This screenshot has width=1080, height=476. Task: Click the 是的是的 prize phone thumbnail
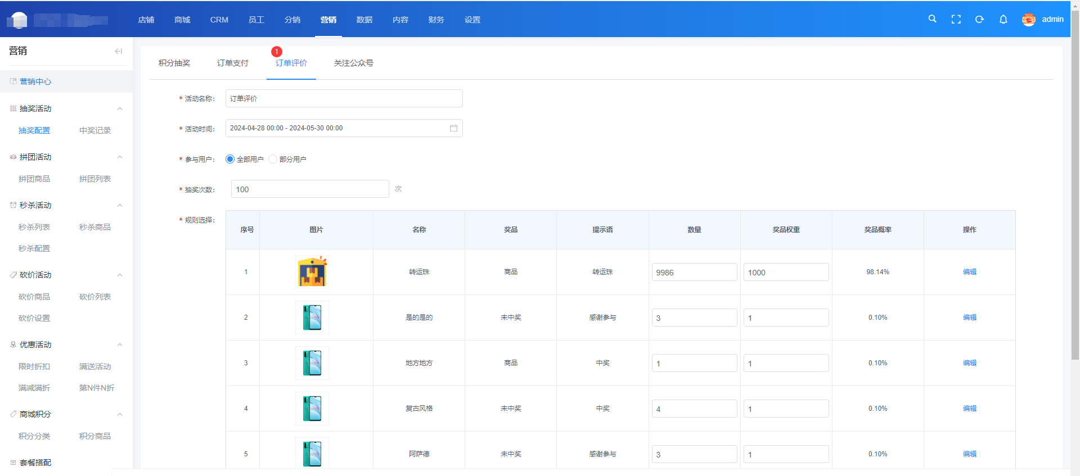[x=312, y=318]
